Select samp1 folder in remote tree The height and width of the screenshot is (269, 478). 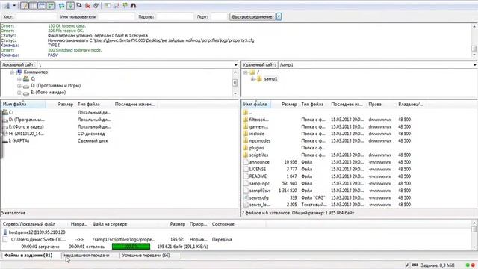[270, 79]
